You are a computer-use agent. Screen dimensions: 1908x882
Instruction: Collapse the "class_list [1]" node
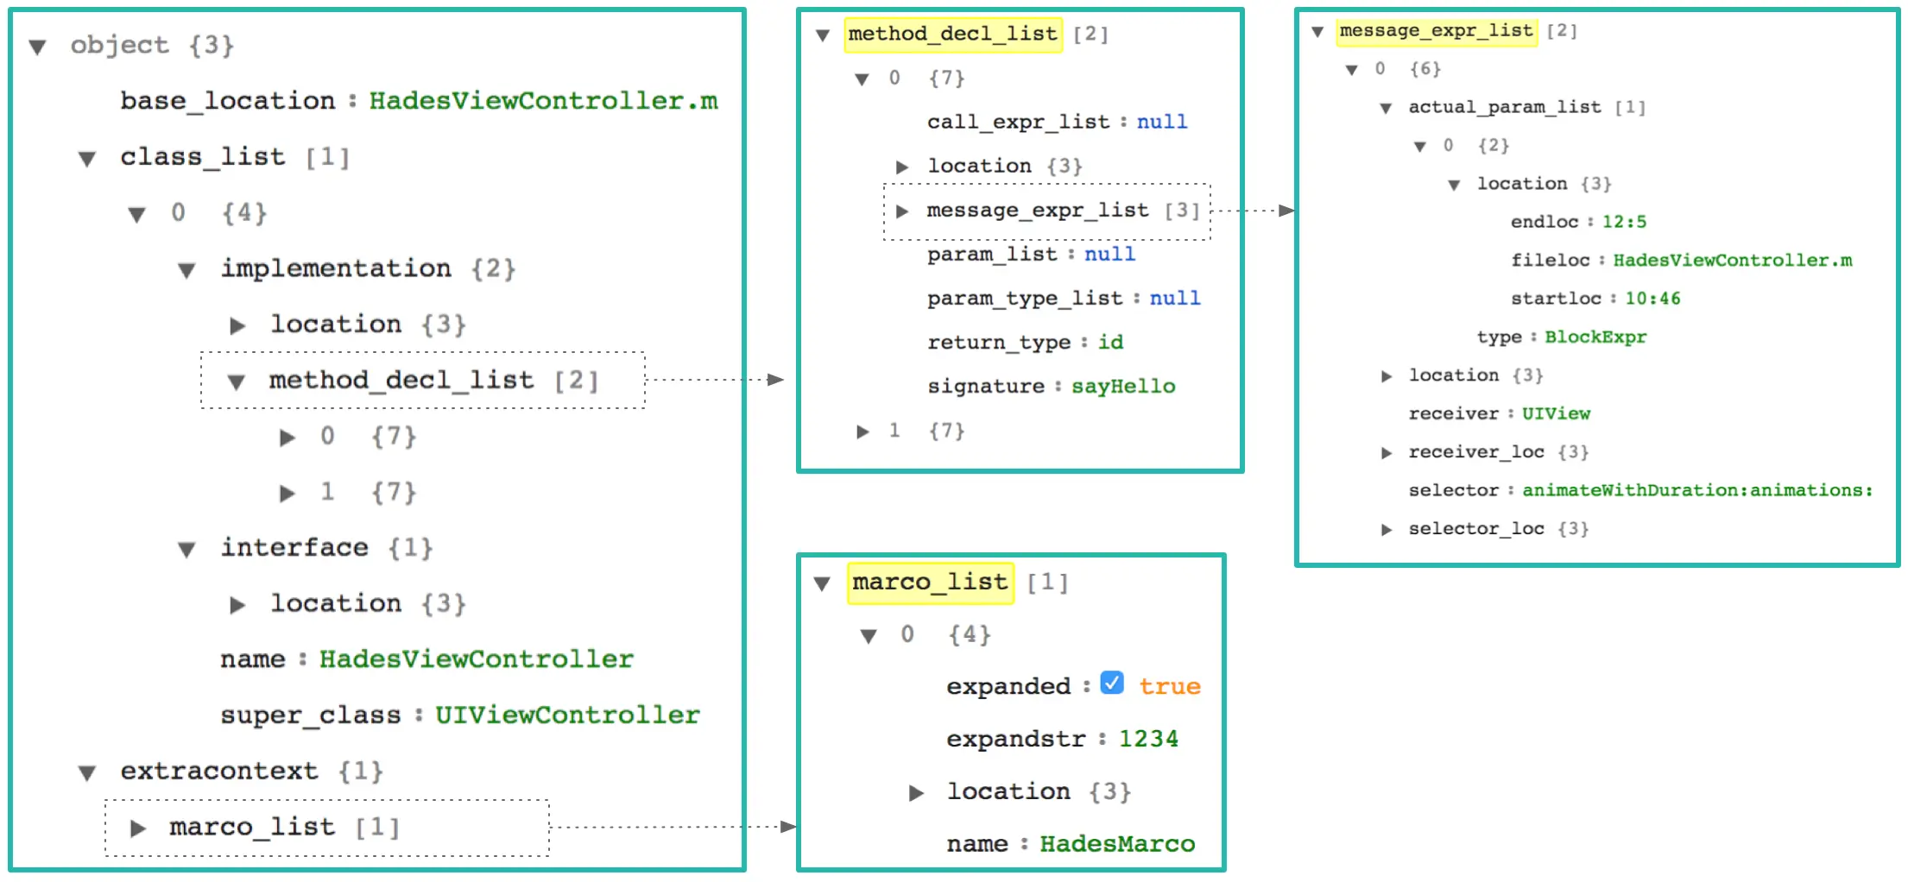click(x=87, y=159)
